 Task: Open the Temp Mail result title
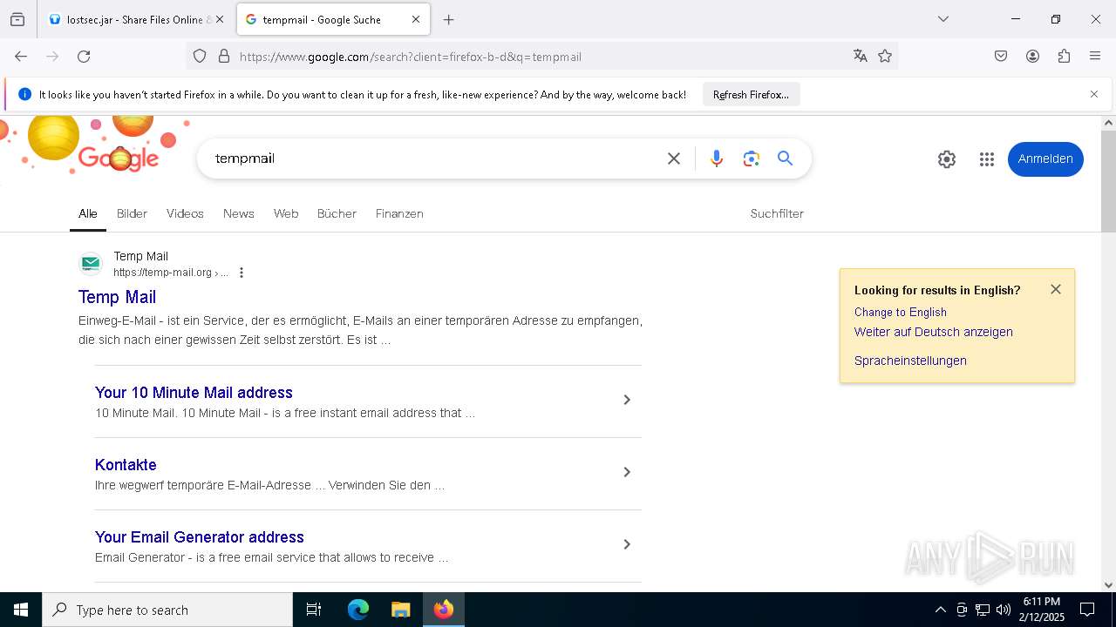click(x=117, y=297)
